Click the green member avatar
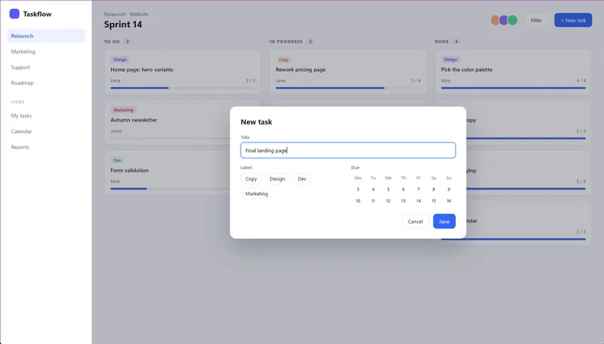This screenshot has height=344, width=604. 513,20
